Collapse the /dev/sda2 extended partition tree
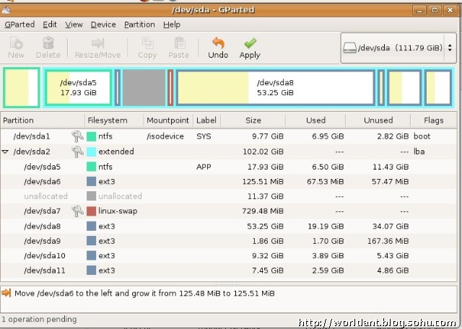The width and height of the screenshot is (462, 329). [x=6, y=152]
